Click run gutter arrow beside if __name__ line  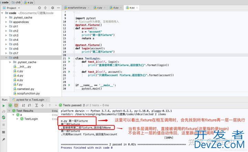(69, 85)
